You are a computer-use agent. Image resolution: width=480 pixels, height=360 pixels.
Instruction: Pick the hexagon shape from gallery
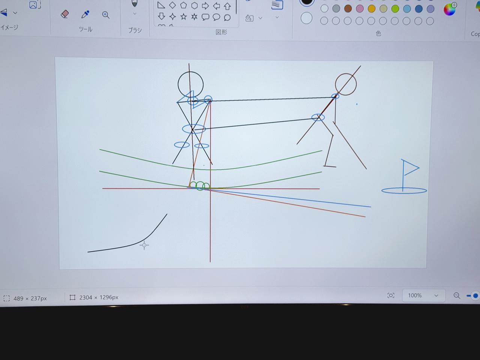194,6
